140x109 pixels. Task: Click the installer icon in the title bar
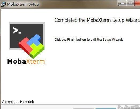(x=3, y=4)
